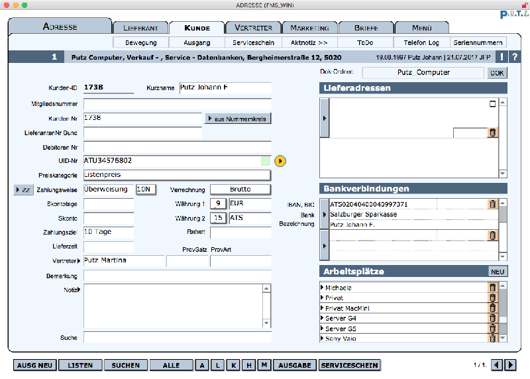This screenshot has width=530, height=379.
Task: Open Salzburger Sparkasse bank row arrow
Action: coord(325,215)
